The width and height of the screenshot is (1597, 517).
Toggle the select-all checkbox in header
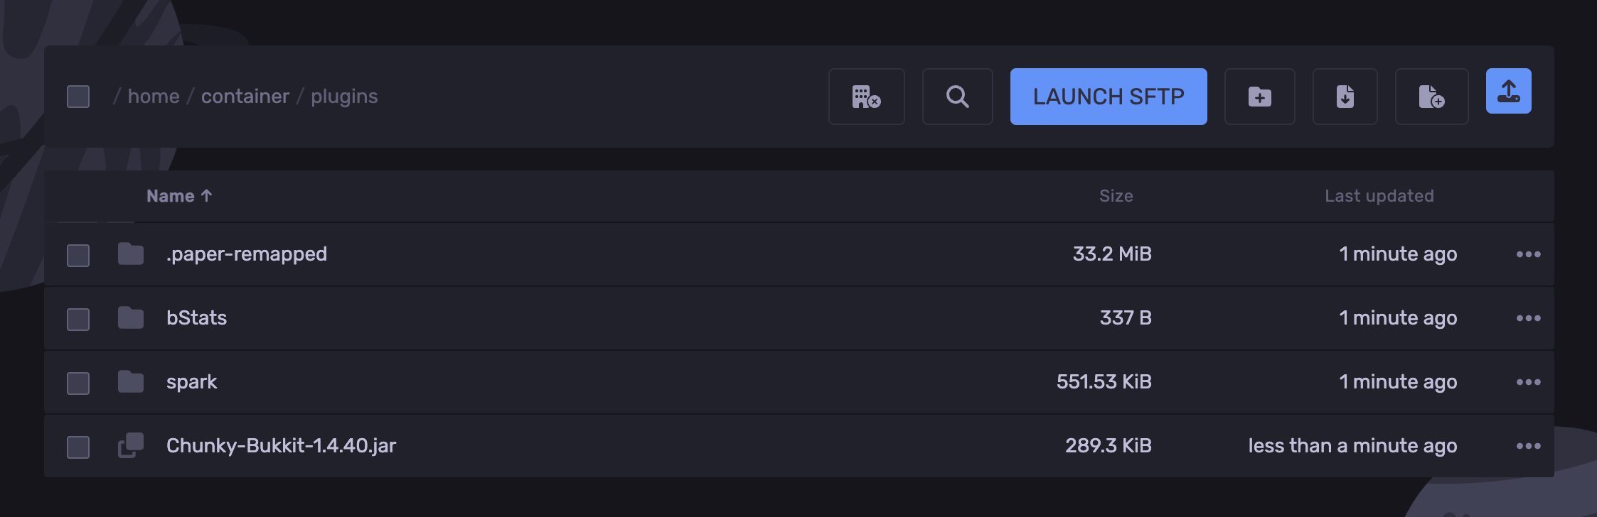click(78, 97)
